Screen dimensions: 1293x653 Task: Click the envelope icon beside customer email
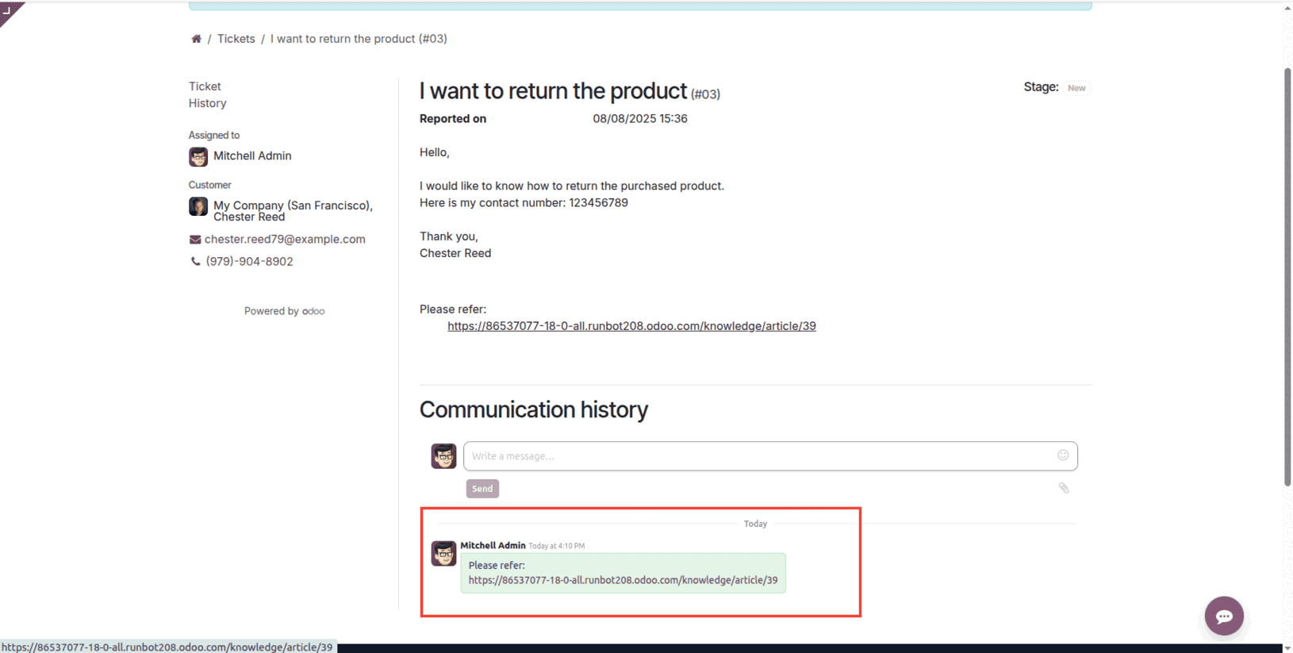pyautogui.click(x=195, y=240)
